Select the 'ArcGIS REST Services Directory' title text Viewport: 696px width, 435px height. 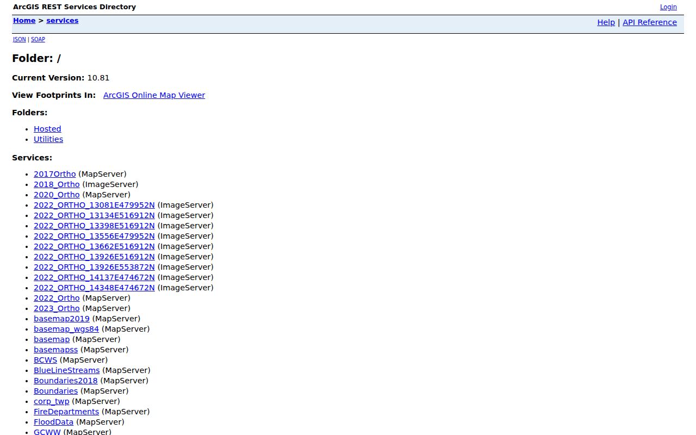click(x=74, y=7)
